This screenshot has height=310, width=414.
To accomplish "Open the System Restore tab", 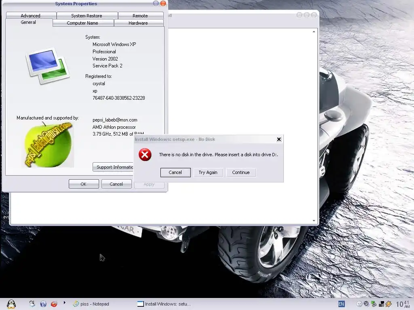I will coord(87,16).
